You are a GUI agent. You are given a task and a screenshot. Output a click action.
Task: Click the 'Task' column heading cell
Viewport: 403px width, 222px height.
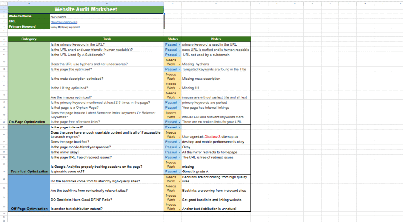pyautogui.click(x=107, y=39)
